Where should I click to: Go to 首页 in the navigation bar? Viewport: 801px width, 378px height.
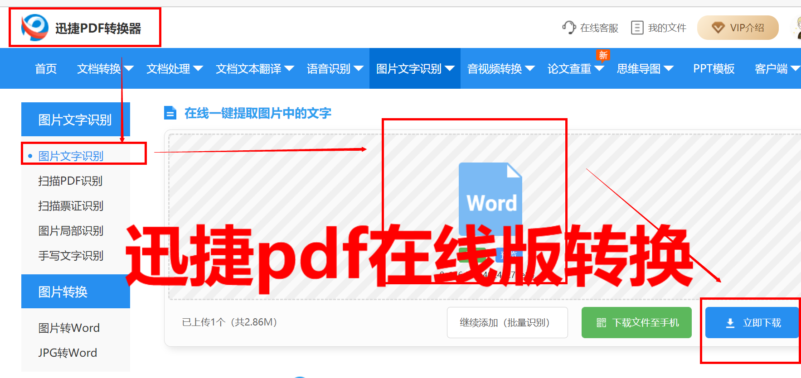(x=46, y=68)
